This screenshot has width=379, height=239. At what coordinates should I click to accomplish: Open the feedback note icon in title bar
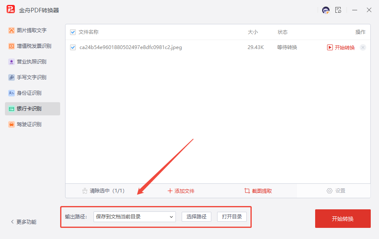click(x=338, y=10)
